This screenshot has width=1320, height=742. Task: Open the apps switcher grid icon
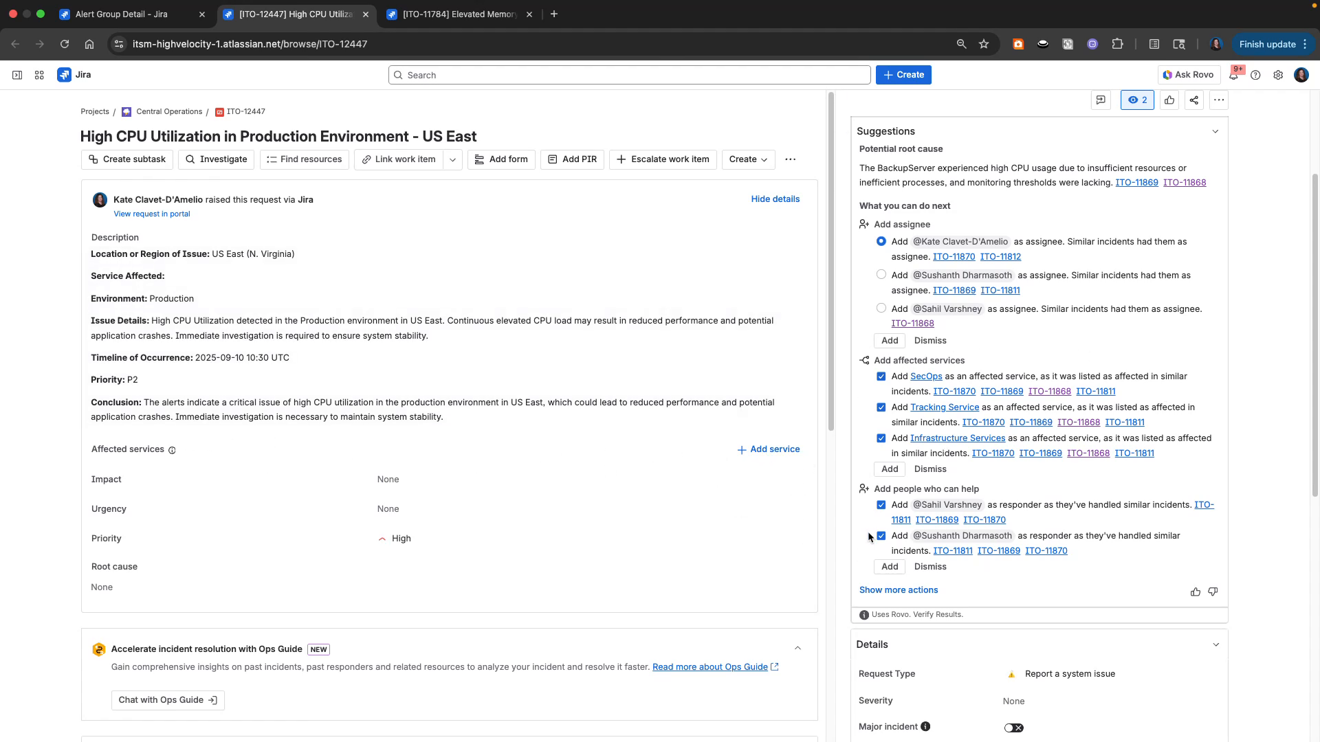[39, 75]
